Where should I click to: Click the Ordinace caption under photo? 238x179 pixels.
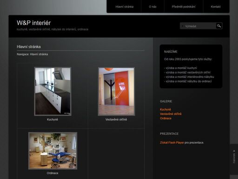[53, 173]
